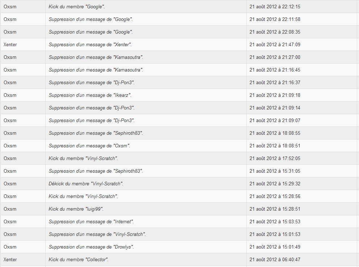Image resolution: width=359 pixels, height=267 pixels.
Task: Select the 'Dékick du membre "Vinyl-Scratch"' entry
Action: pyautogui.click(x=86, y=184)
